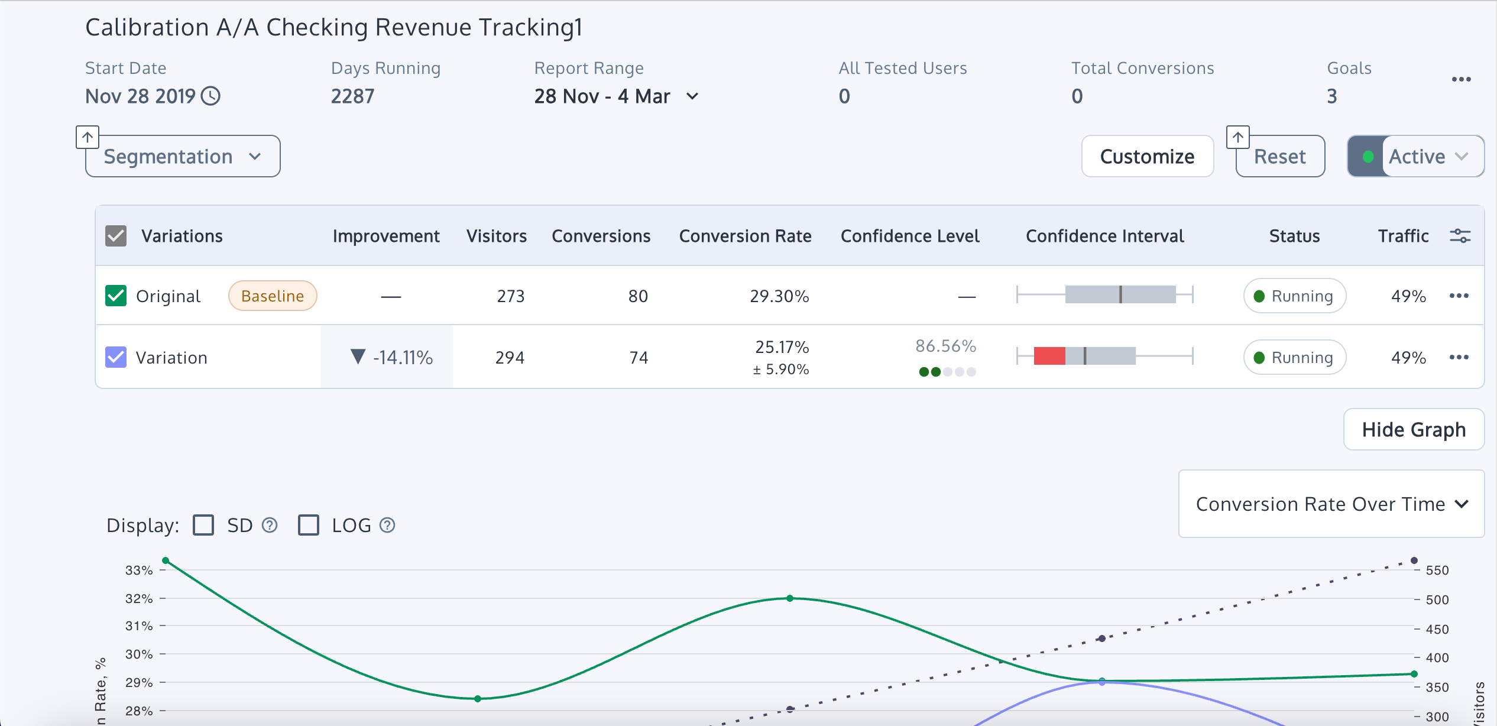This screenshot has width=1497, height=726.
Task: Click the LOG help question mark icon
Action: 387,525
